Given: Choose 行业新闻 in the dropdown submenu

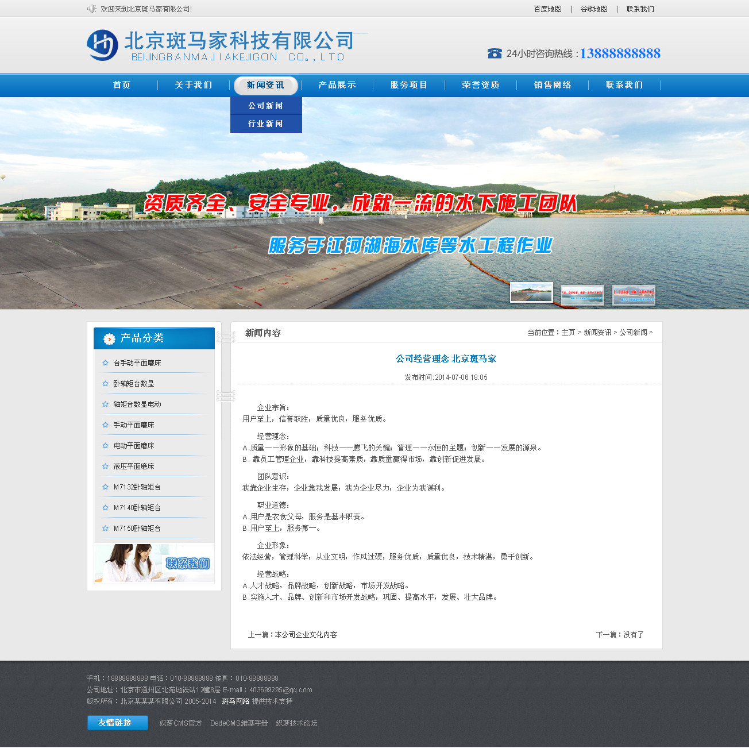Looking at the screenshot, I should pos(265,124).
